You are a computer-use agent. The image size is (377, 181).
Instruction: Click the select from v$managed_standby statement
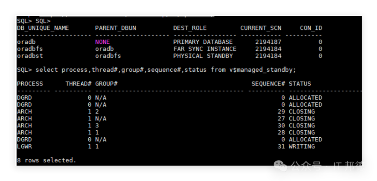pos(166,70)
